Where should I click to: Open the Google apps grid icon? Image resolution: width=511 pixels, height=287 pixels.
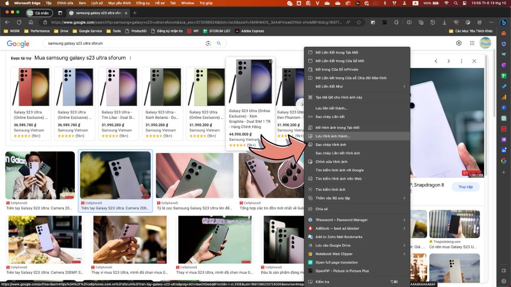(472, 43)
